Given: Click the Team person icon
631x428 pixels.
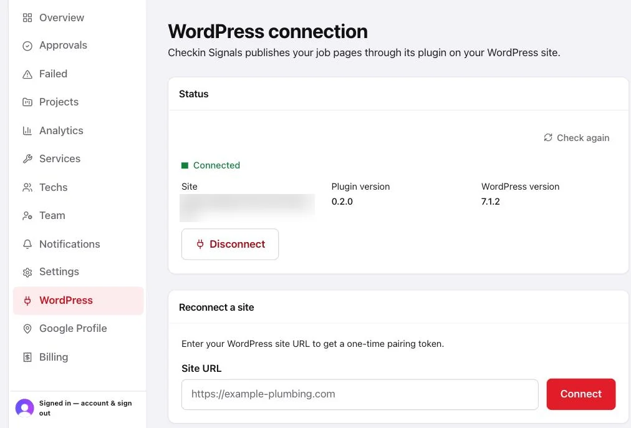Looking at the screenshot, I should [x=27, y=216].
